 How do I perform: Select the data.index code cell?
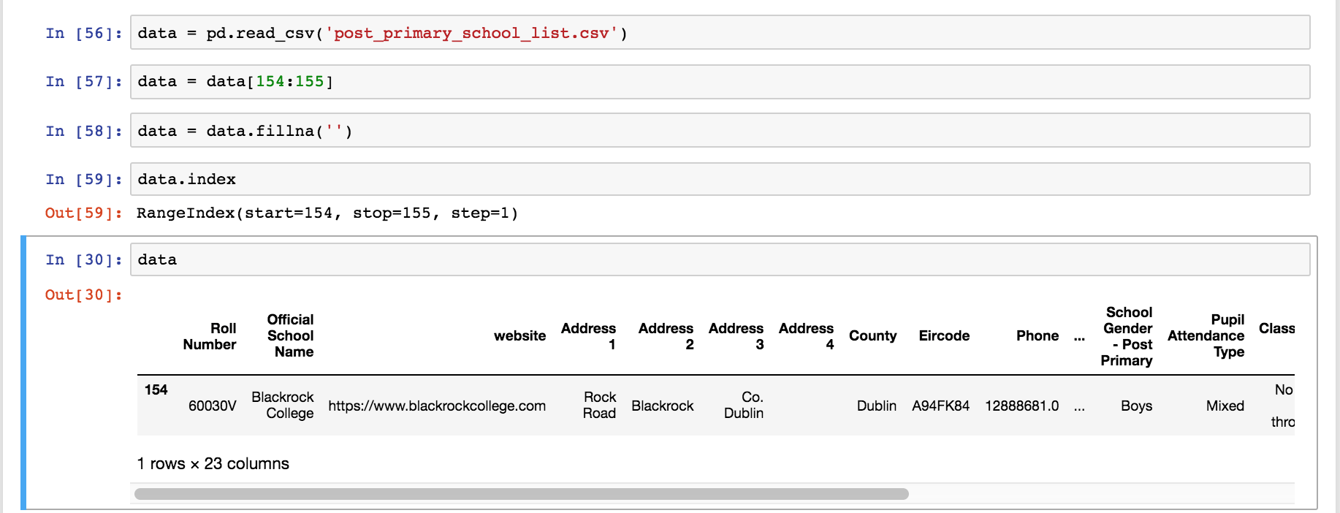[x=719, y=179]
